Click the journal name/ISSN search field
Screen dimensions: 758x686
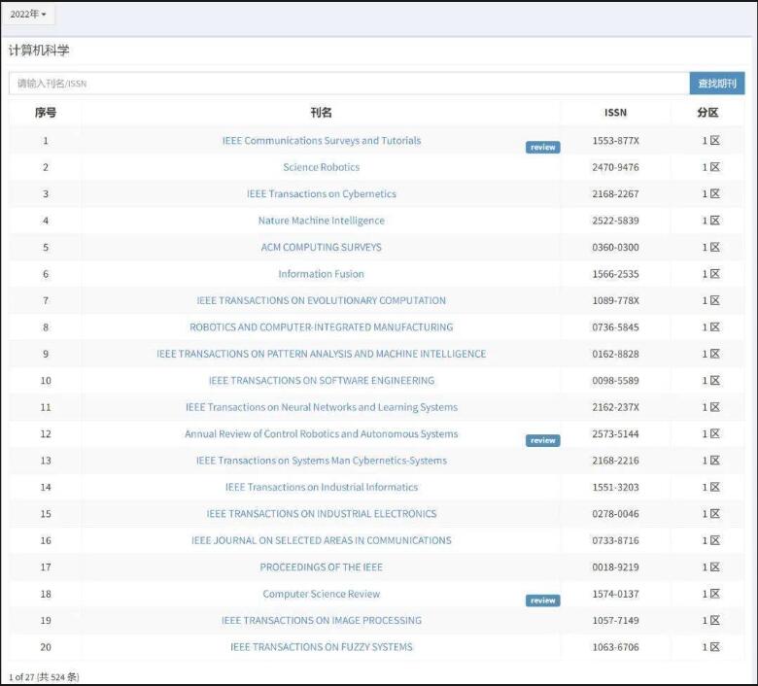348,84
